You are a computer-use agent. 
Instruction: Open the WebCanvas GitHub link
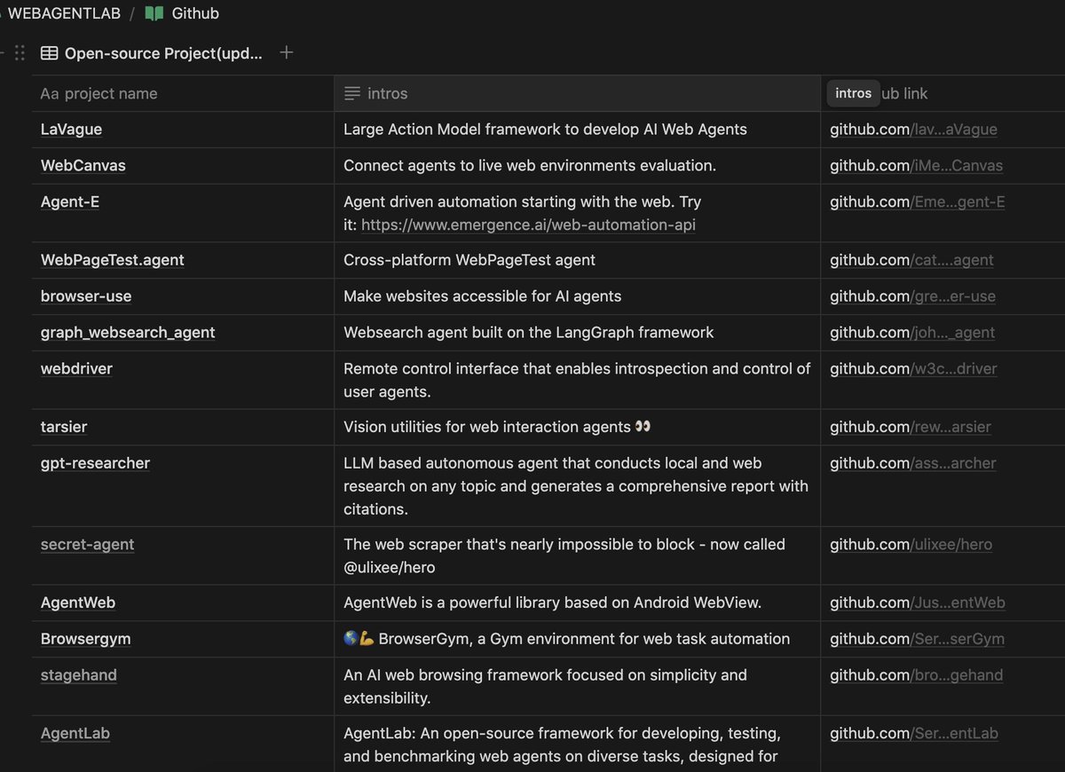click(x=916, y=166)
